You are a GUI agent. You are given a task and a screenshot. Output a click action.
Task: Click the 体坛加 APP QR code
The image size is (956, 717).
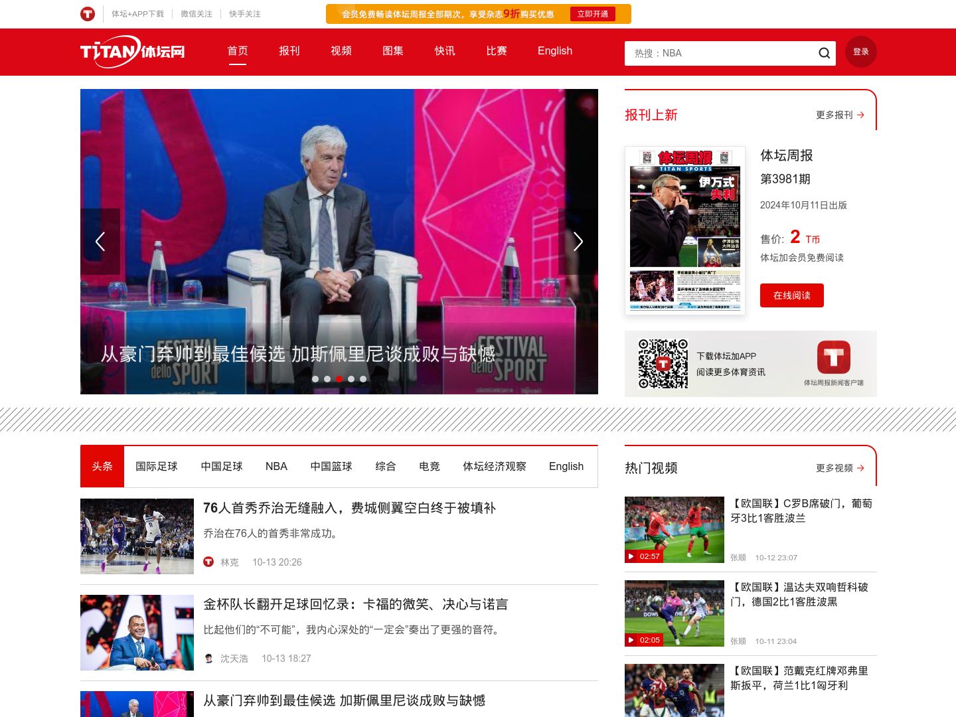[663, 364]
